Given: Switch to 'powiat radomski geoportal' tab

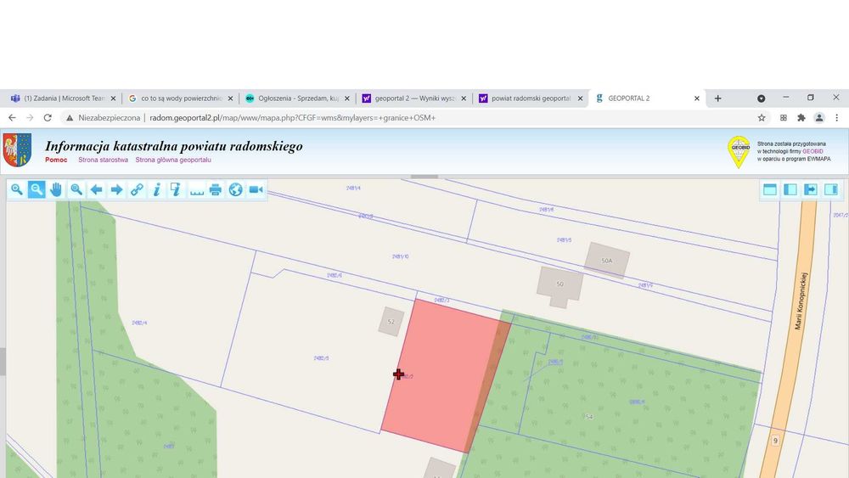Looking at the screenshot, I should 531,98.
